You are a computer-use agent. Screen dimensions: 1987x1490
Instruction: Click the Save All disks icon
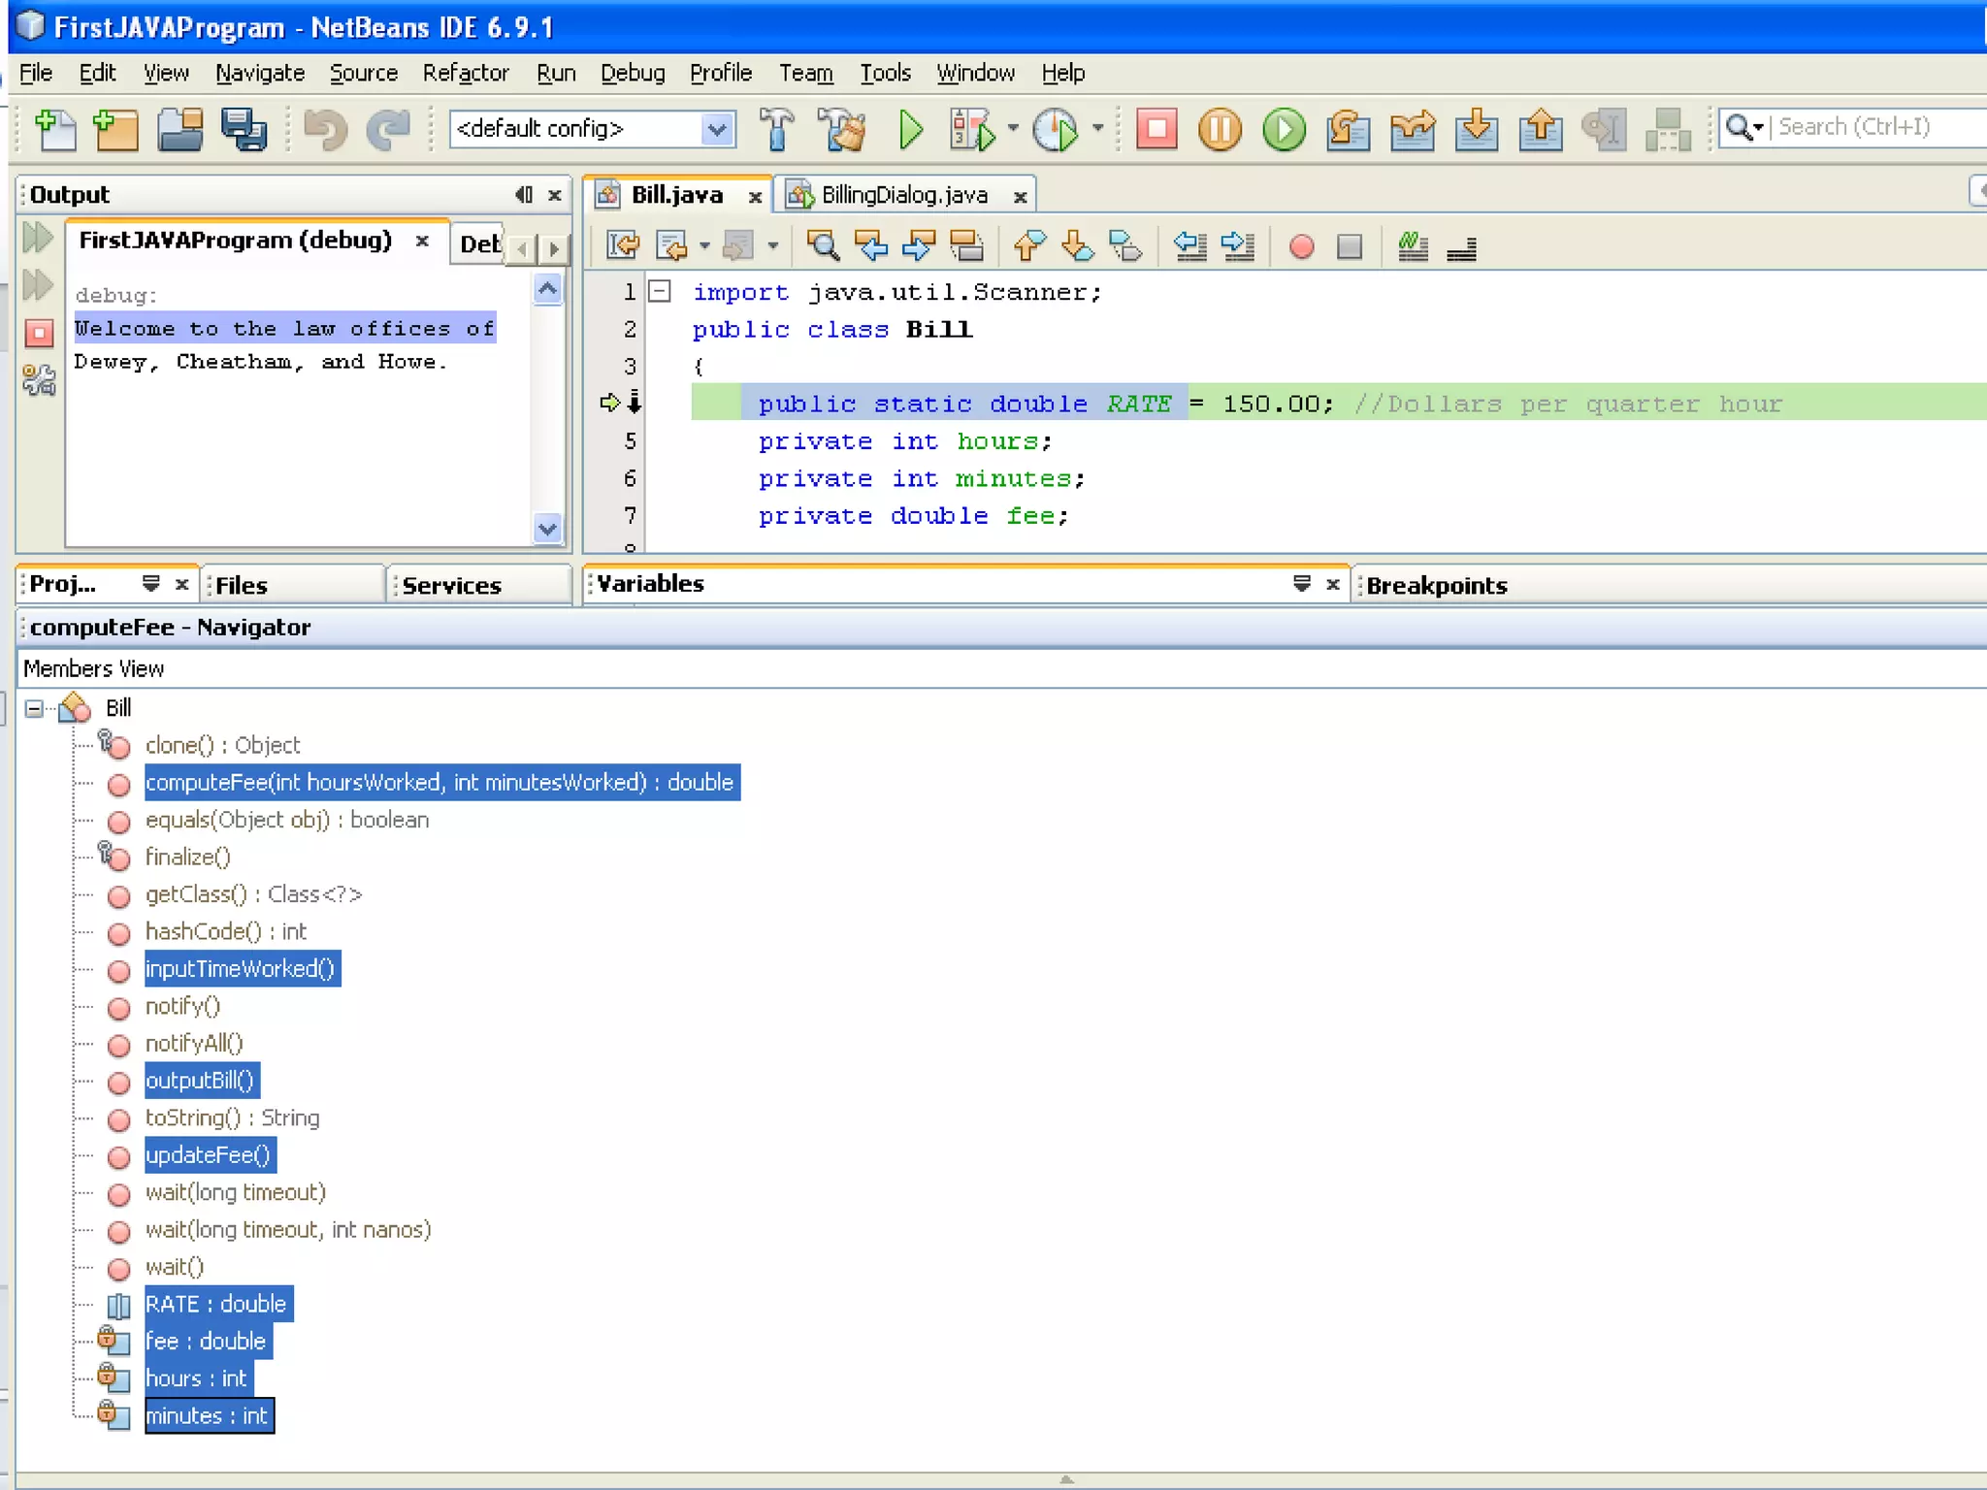244,129
